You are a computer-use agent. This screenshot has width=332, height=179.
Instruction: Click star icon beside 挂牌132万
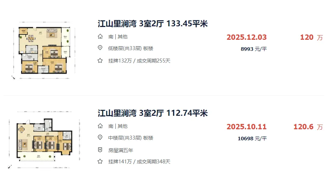(x=100, y=61)
